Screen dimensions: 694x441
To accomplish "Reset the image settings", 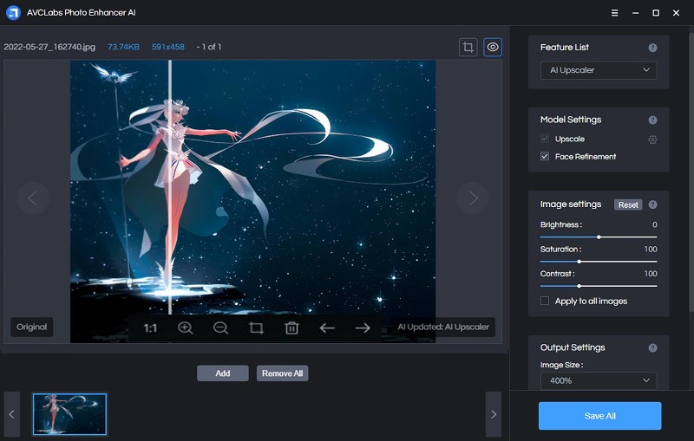I will tap(628, 205).
